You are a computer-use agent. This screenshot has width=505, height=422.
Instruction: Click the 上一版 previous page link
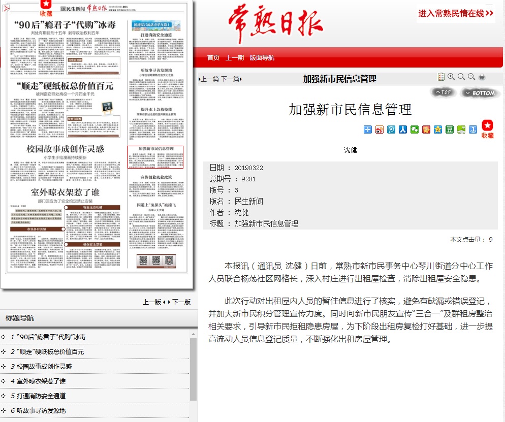152,302
